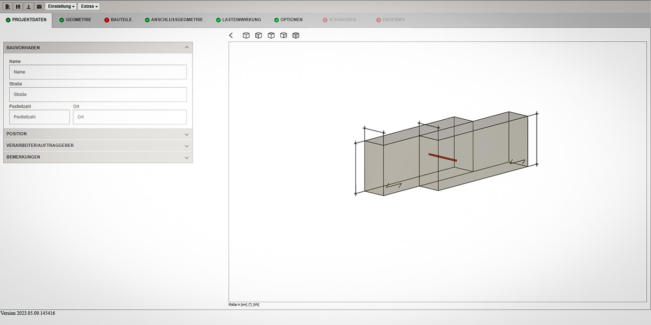Collapse the BAUVORHABEN panel
The height and width of the screenshot is (325, 651).
coord(186,47)
